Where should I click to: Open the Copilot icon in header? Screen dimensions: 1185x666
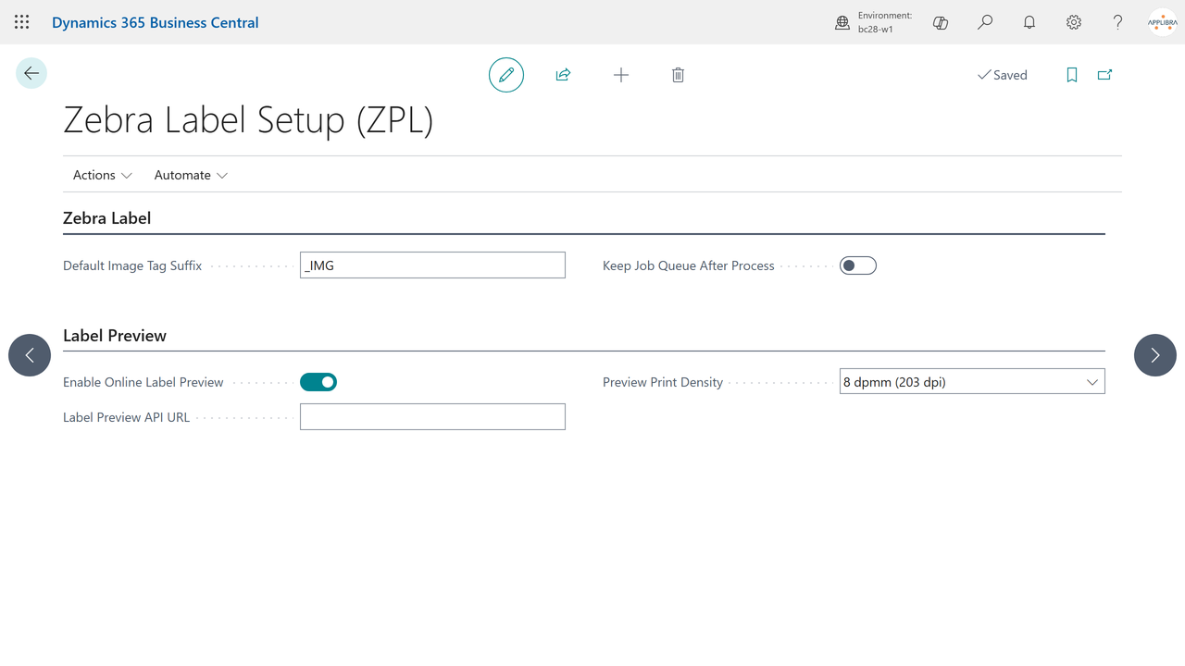point(941,22)
